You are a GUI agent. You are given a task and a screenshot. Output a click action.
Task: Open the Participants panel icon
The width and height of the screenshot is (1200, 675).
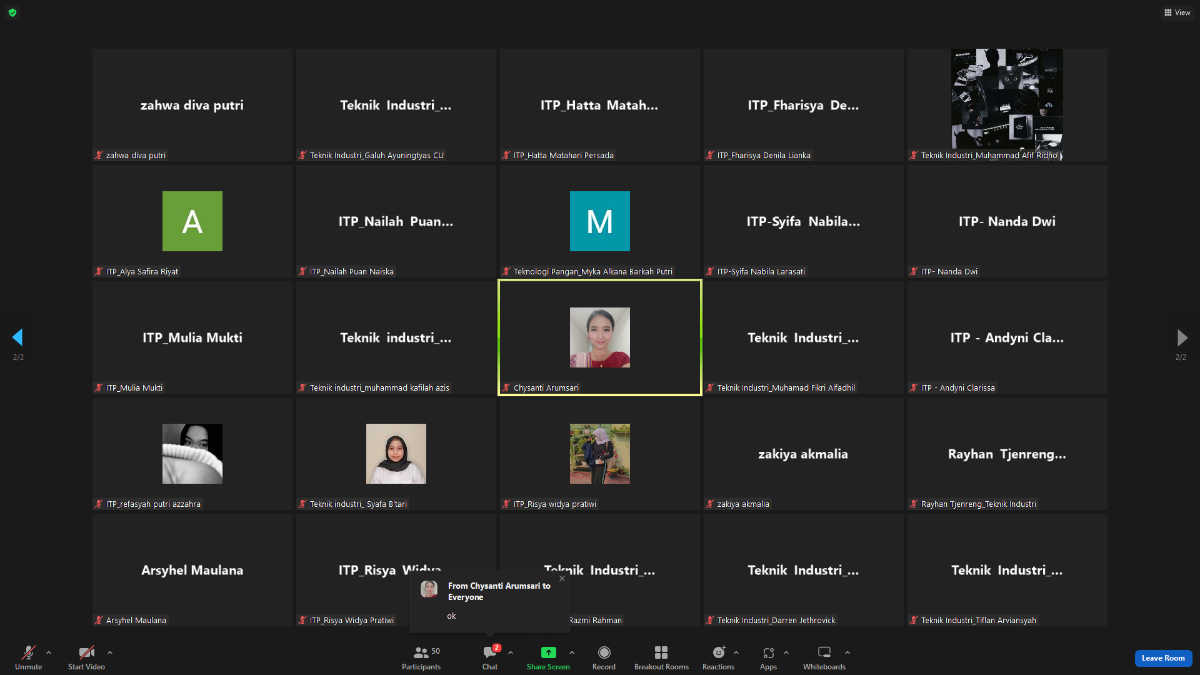[421, 652]
